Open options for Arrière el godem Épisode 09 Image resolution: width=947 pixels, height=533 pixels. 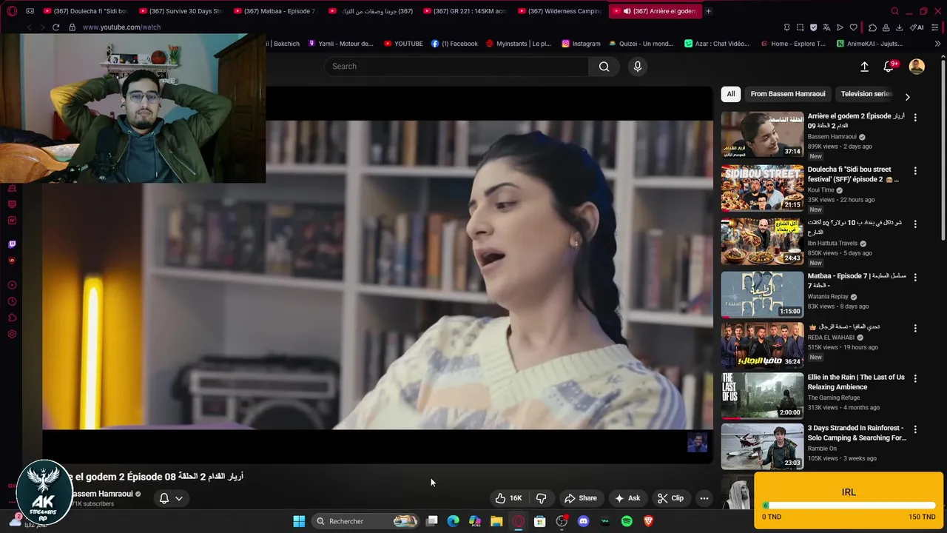[915, 117]
